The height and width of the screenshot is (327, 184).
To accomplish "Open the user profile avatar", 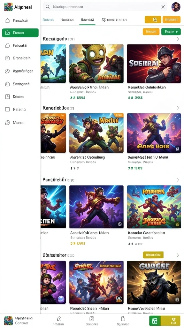I will (176, 7).
